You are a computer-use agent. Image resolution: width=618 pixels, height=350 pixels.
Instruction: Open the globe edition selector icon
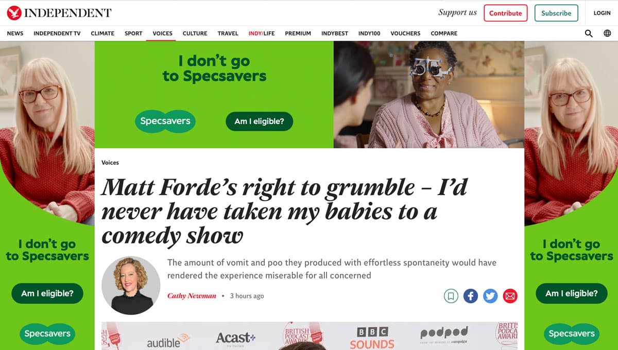click(x=607, y=33)
